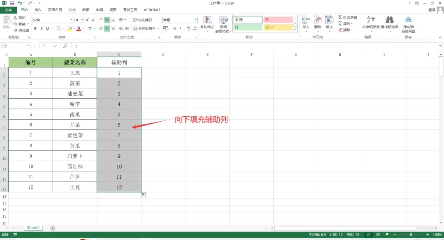Toggle Italic formatting
Image resolution: width=444 pixels, height=240 pixels.
pos(42,28)
